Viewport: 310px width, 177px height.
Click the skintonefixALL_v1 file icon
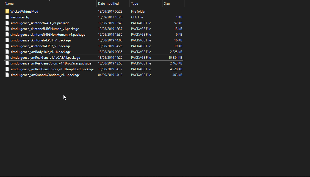7,23
